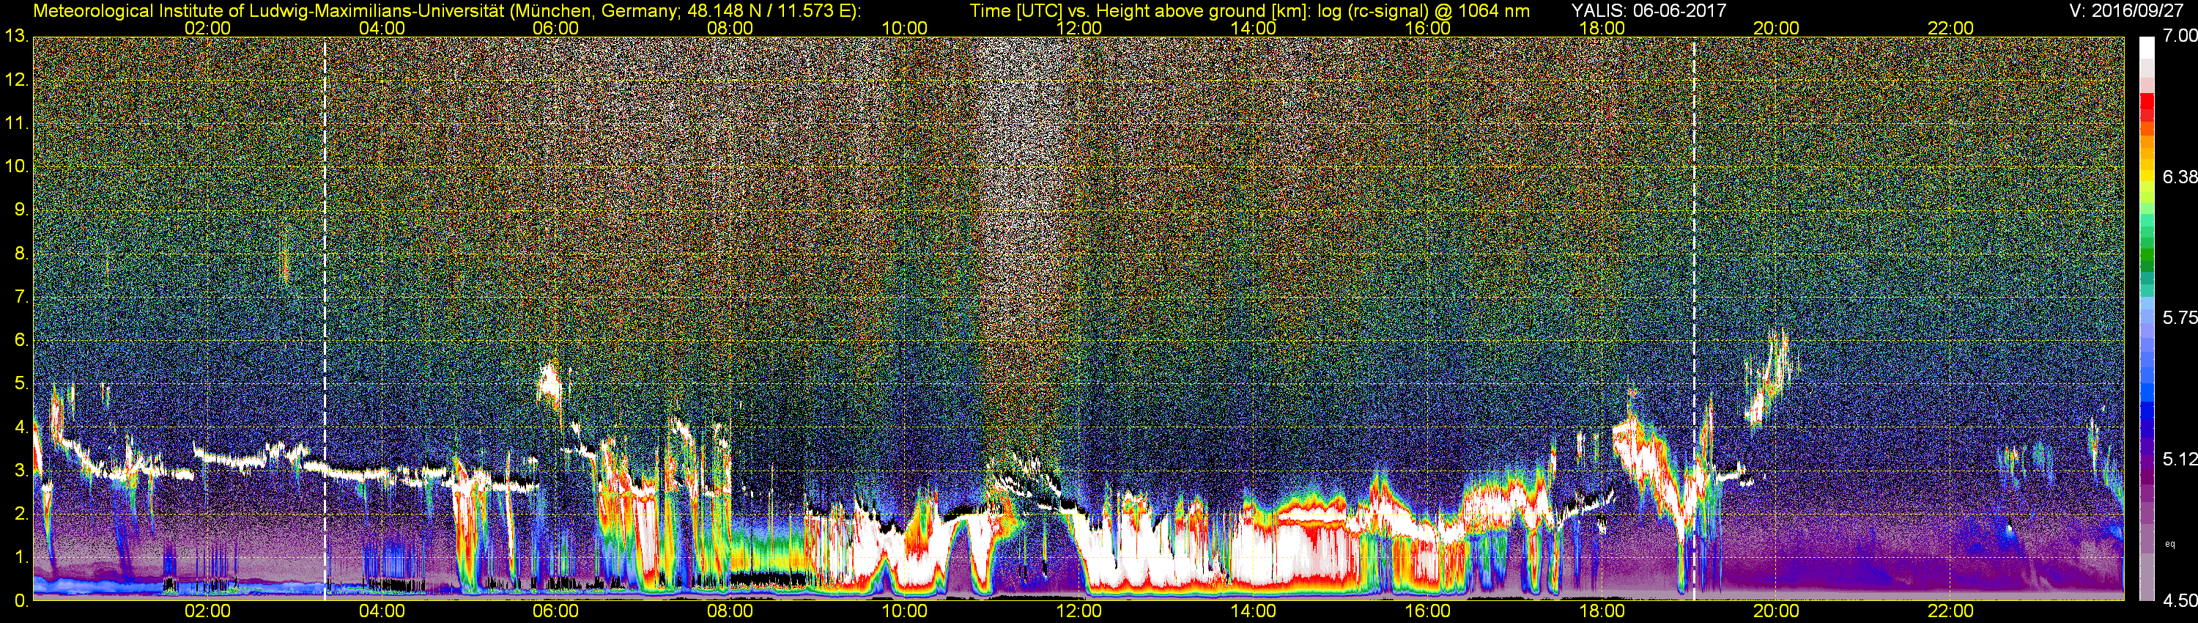The height and width of the screenshot is (623, 2198).
Task: Click the 16:00 label on the lower time axis
Action: [1427, 612]
